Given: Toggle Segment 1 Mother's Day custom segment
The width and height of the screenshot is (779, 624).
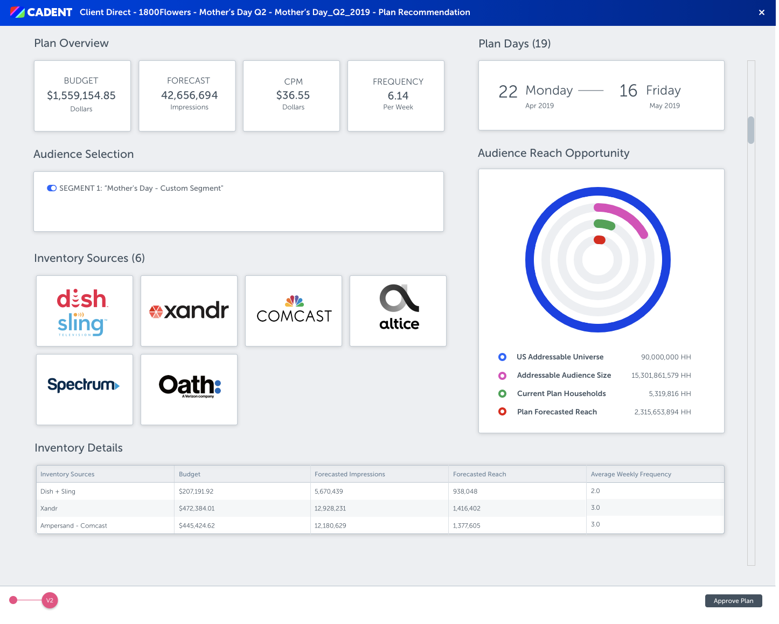Looking at the screenshot, I should (52, 188).
